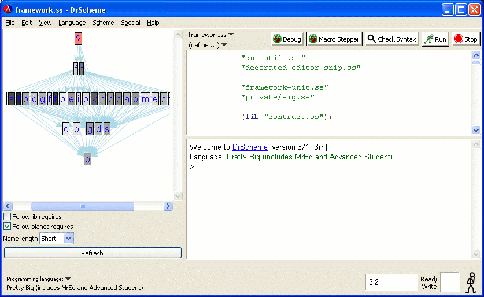Select the c node beside the b node

click(66, 129)
